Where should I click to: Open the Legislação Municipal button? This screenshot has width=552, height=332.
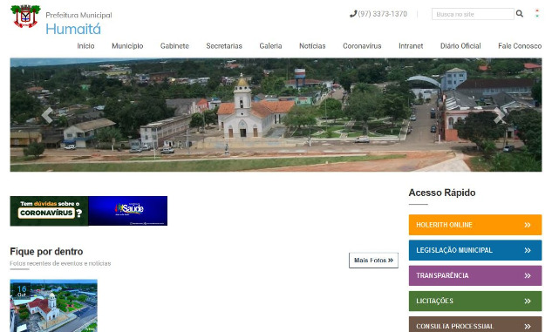pyautogui.click(x=475, y=250)
